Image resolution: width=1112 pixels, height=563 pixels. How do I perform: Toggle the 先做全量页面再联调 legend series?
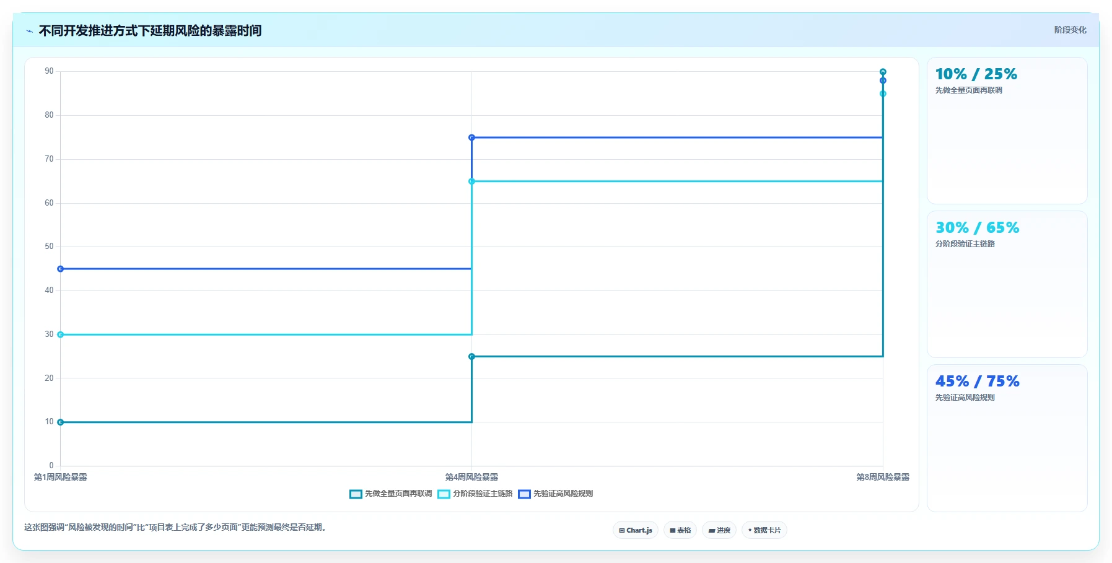[391, 494]
